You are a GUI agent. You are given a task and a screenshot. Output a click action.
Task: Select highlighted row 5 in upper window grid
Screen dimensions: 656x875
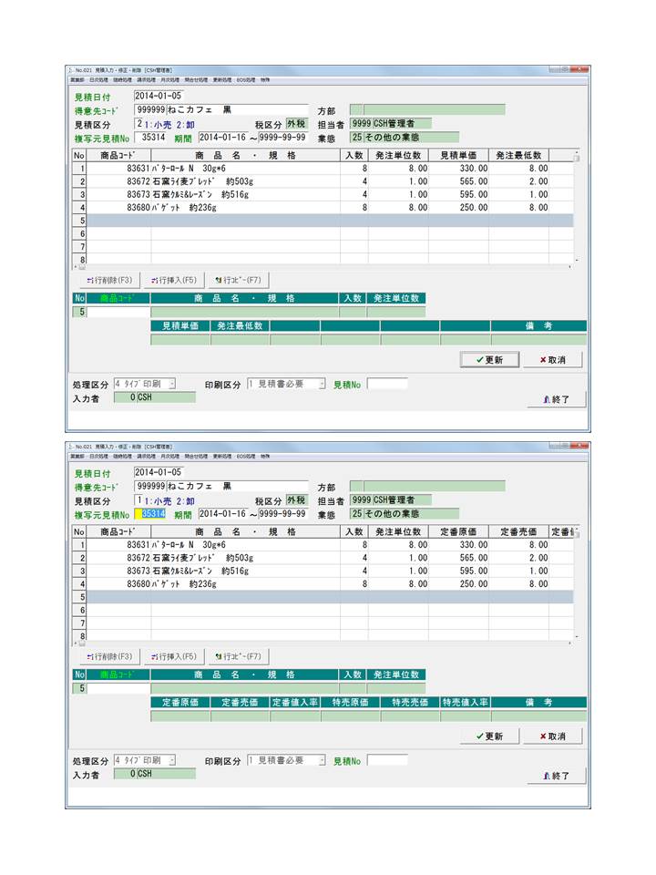(323, 221)
